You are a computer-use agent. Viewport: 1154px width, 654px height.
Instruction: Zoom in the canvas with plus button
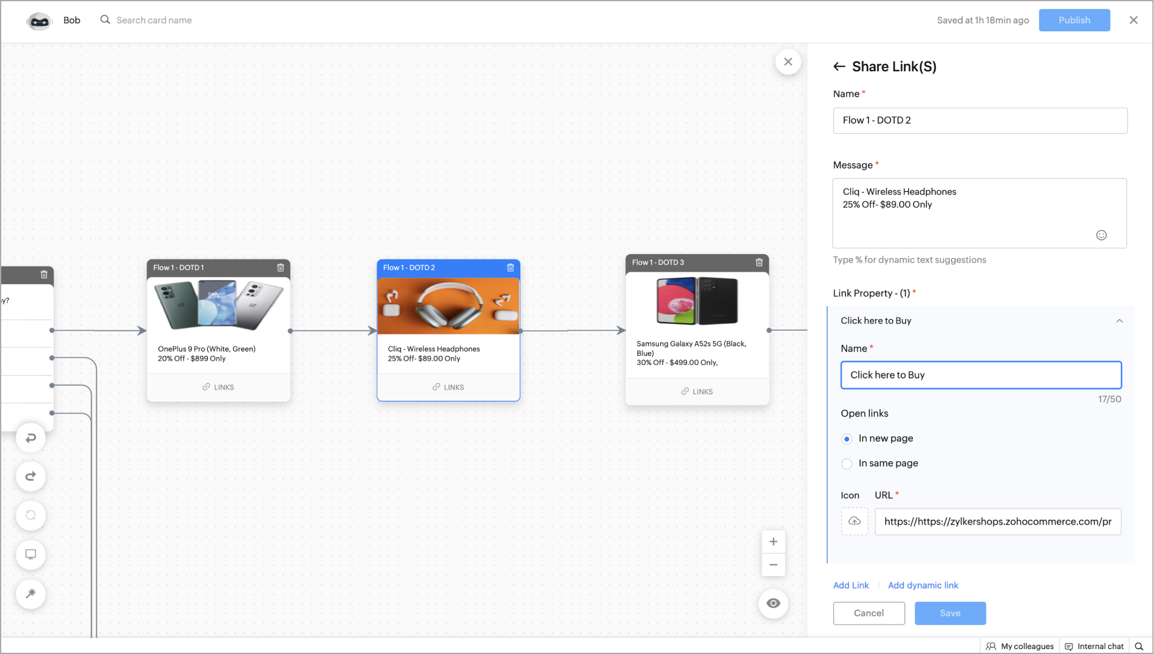pyautogui.click(x=774, y=542)
